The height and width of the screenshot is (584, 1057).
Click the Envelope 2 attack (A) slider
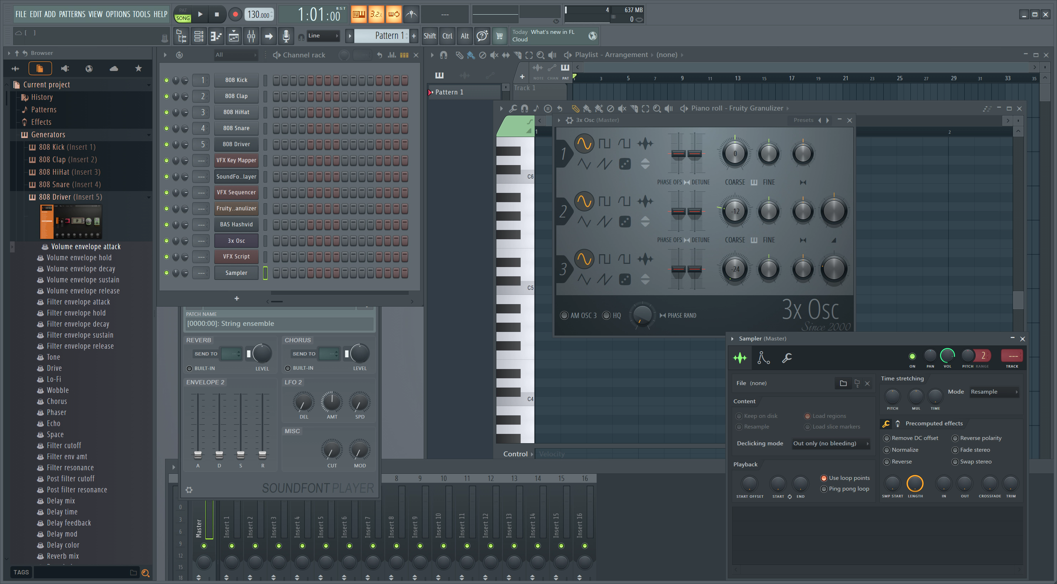[x=198, y=455]
